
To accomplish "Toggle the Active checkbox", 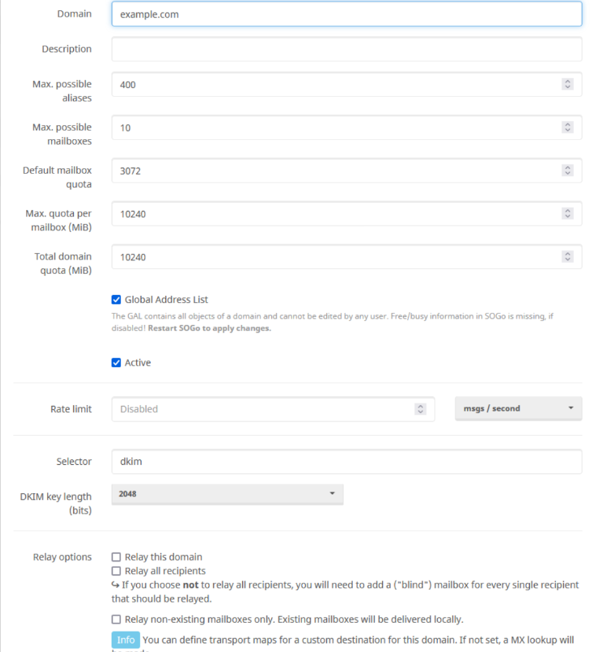I will [x=116, y=363].
